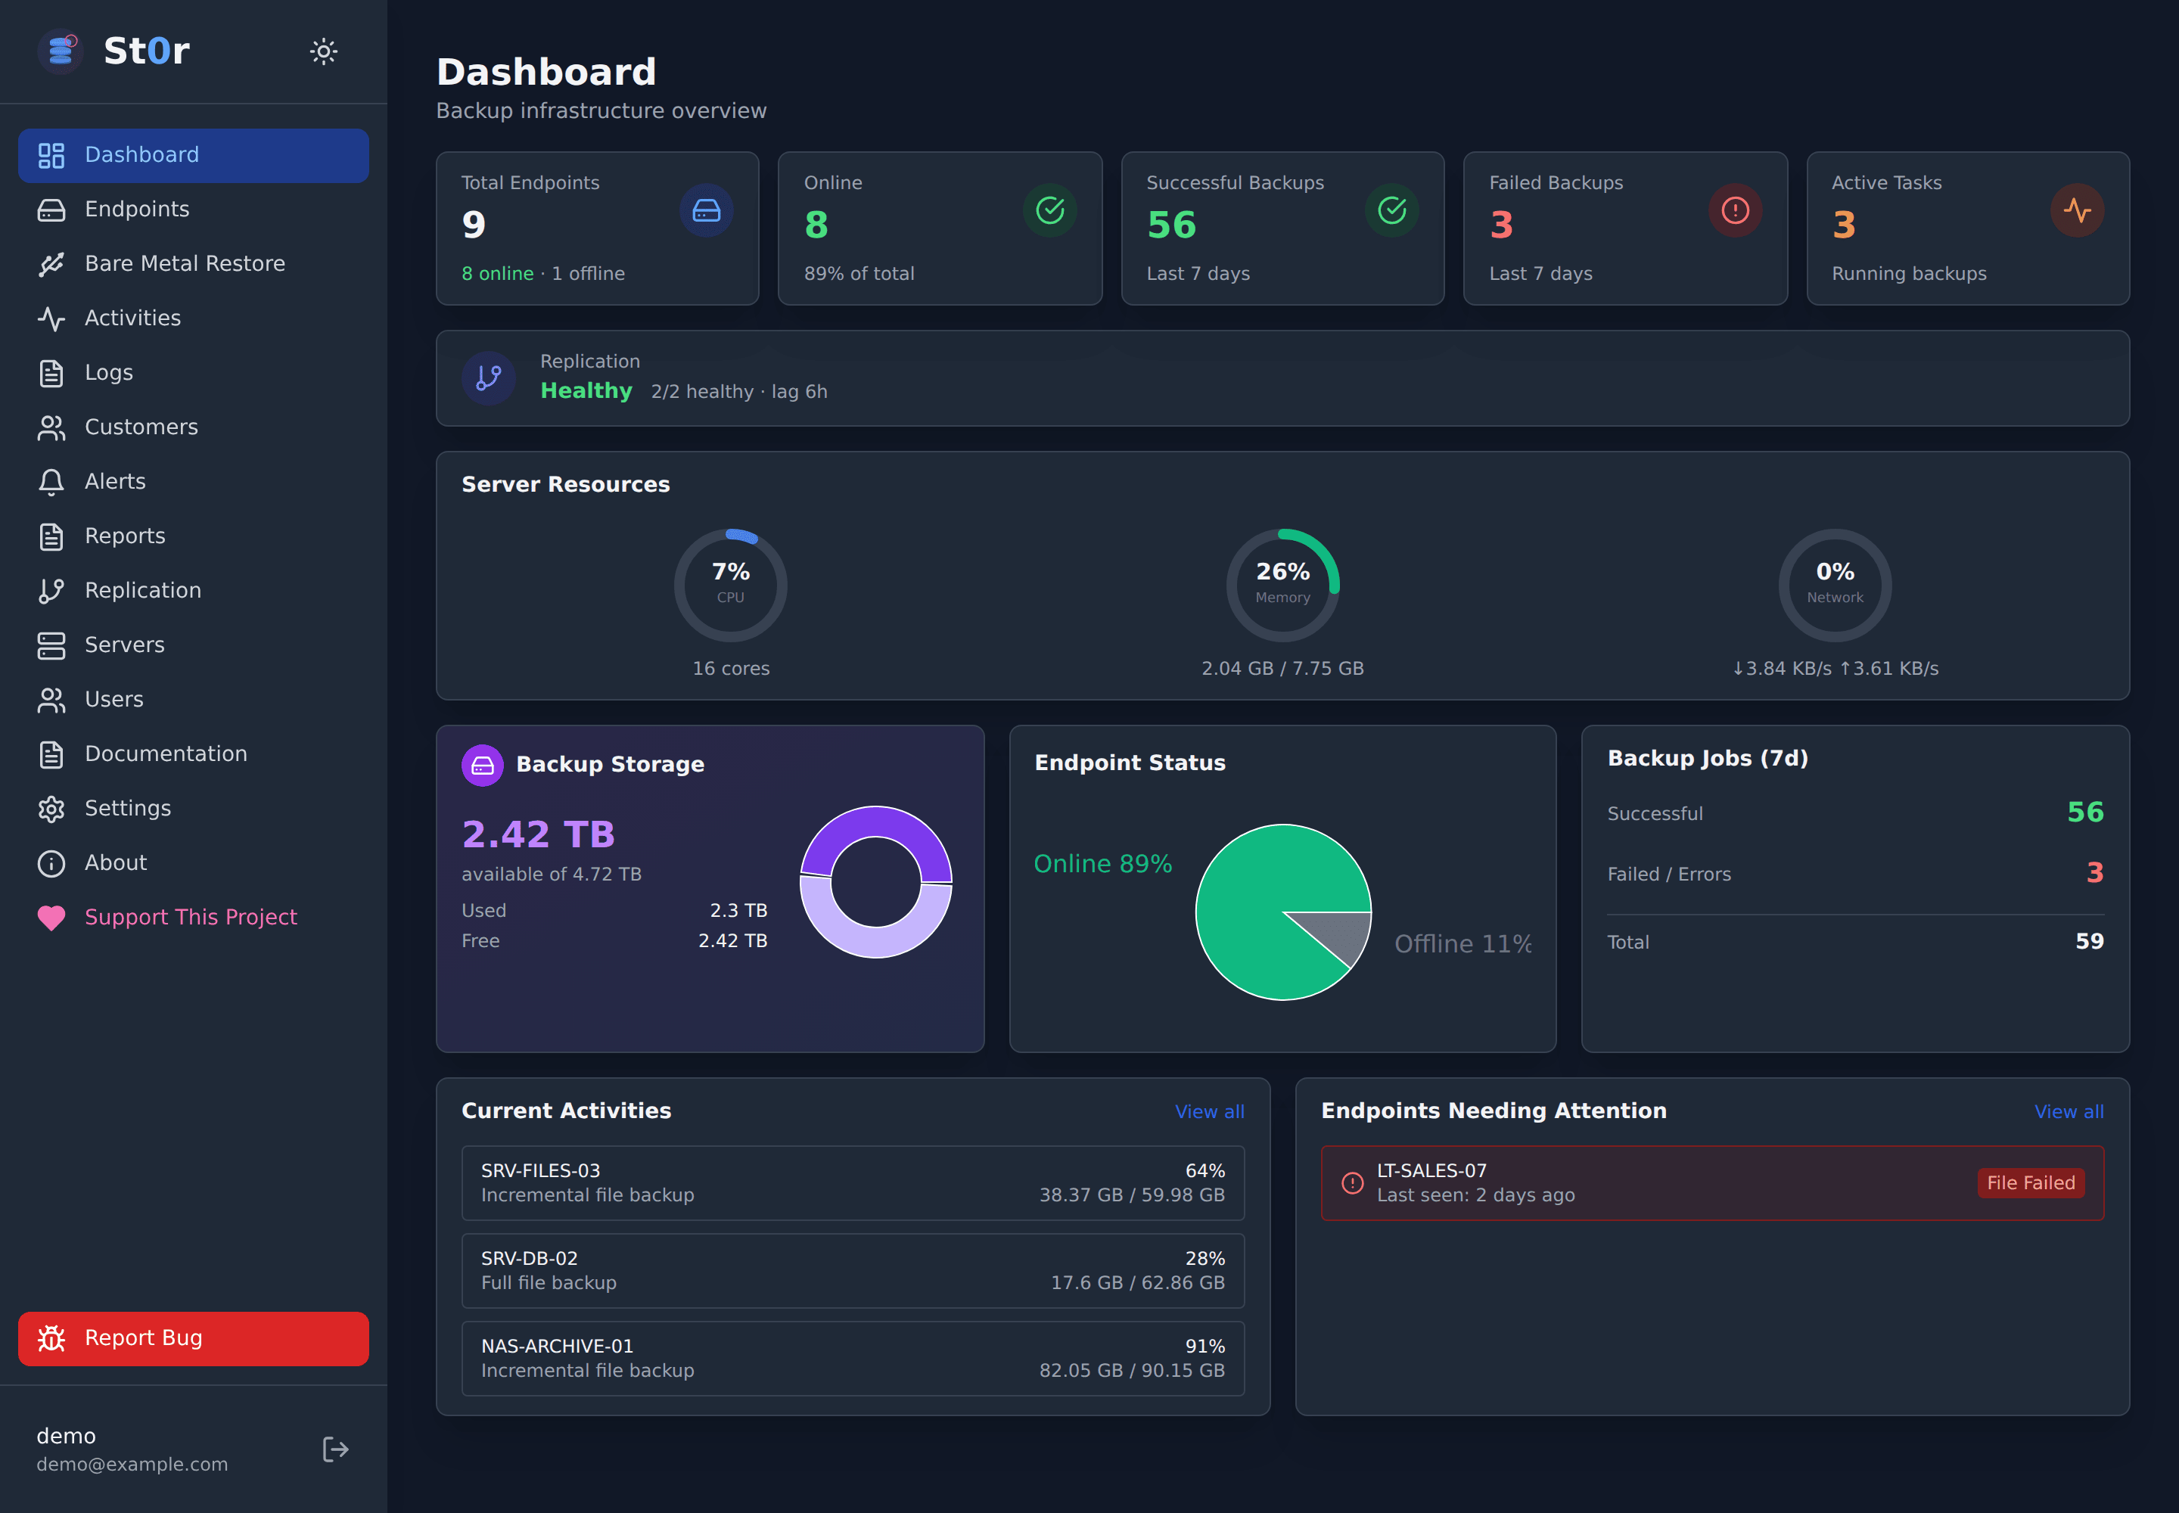
Task: Click the Online card checkmark icon
Action: click(1049, 210)
